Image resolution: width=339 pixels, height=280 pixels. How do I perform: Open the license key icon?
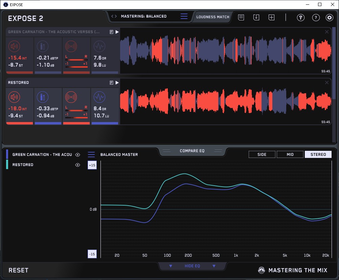tap(301, 18)
